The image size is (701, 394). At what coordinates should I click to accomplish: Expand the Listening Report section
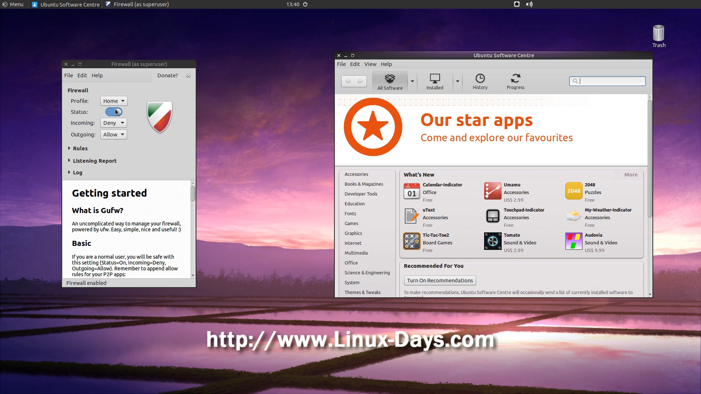(92, 161)
